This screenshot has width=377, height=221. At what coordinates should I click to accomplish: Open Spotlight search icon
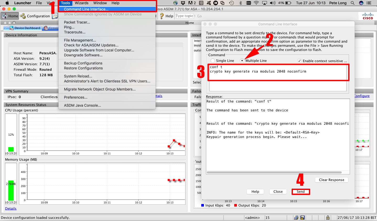pos(353,3)
